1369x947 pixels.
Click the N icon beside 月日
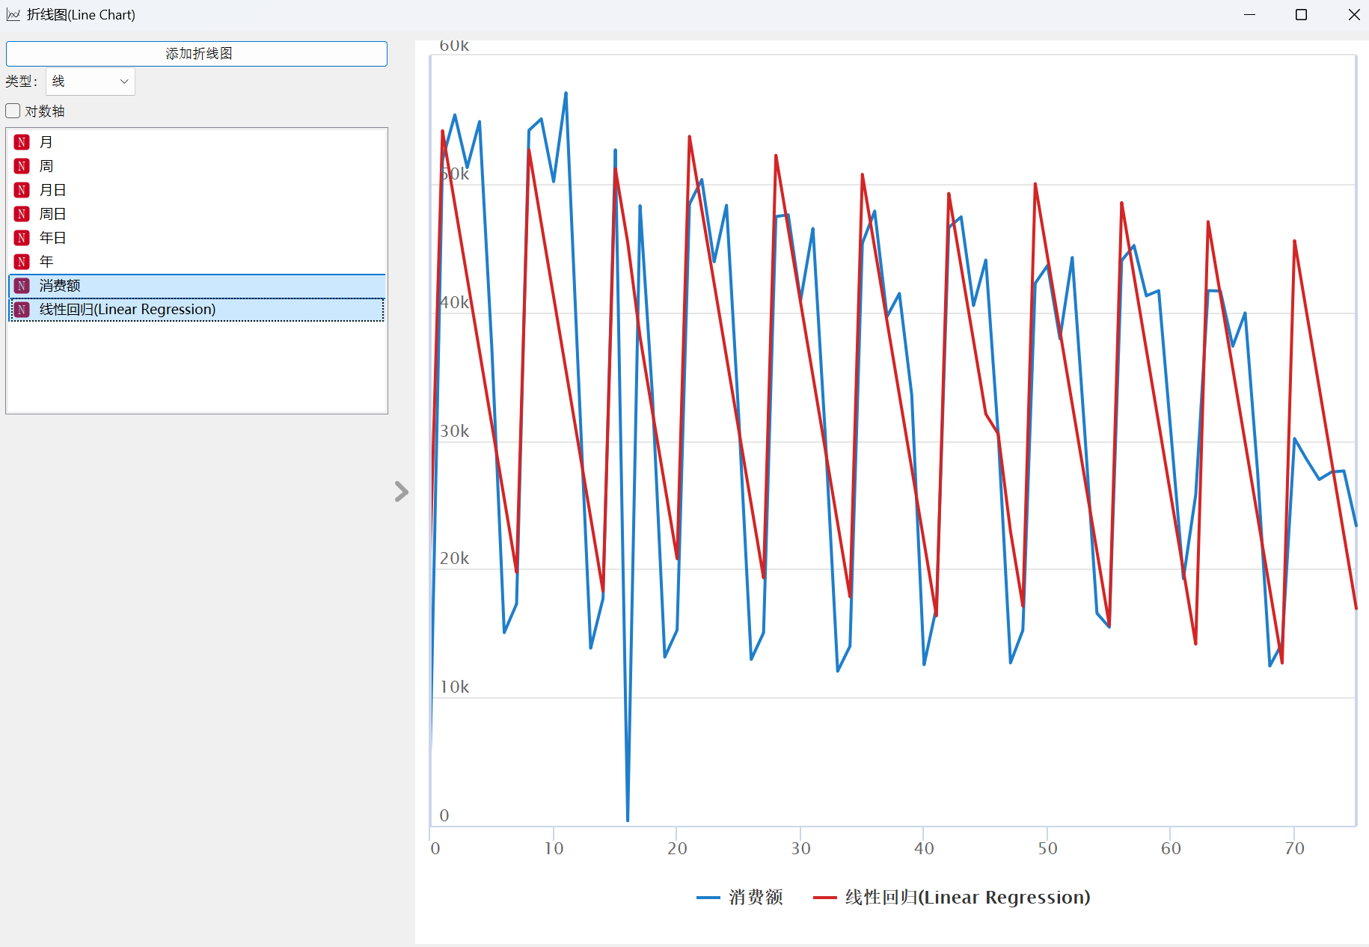coord(22,190)
